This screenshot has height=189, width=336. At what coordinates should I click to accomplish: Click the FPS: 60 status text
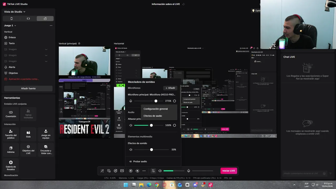(228, 178)
